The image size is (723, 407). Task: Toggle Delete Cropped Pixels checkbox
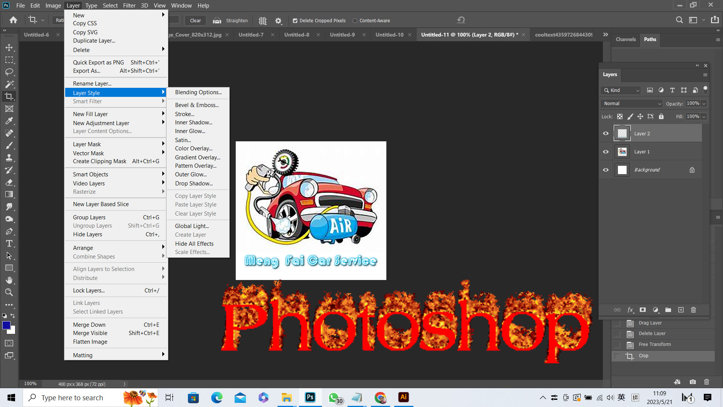click(x=295, y=21)
